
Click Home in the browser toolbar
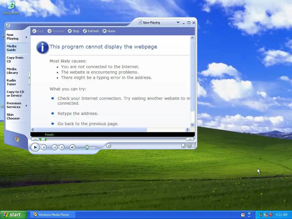point(109,31)
